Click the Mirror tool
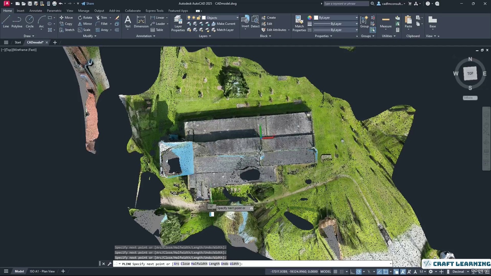 pos(85,24)
